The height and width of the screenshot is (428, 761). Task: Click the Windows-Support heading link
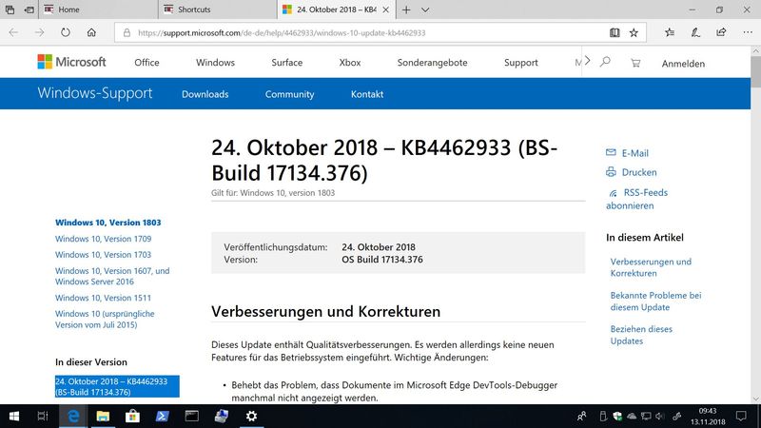pos(95,93)
